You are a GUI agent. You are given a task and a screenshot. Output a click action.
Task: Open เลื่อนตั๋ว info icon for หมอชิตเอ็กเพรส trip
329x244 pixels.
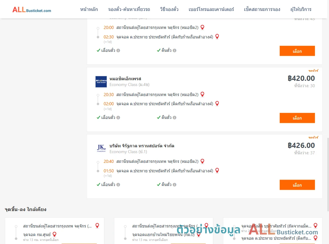pos(118,117)
